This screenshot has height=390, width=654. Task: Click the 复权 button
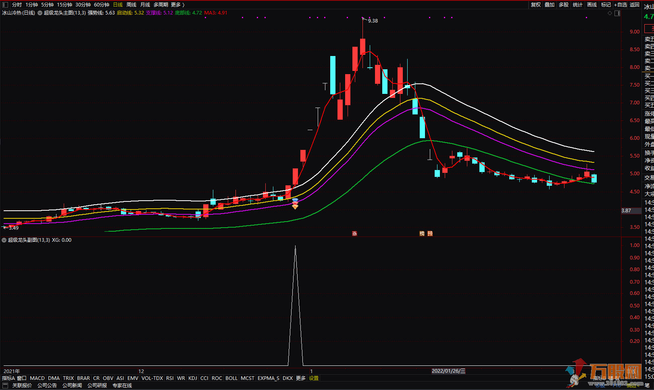coord(535,5)
